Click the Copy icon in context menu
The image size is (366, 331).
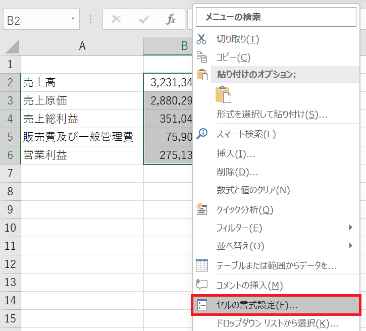coord(202,58)
